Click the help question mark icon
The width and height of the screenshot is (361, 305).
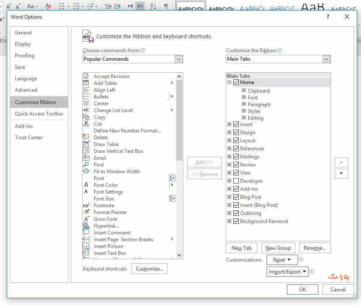point(327,17)
